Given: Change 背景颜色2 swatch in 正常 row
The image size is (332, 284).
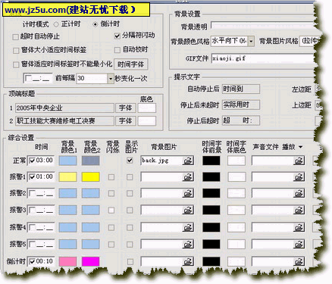Looking at the screenshot, I should [90, 161].
